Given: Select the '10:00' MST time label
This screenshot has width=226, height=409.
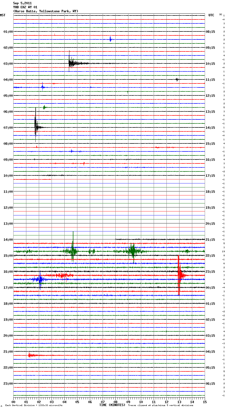Looking at the screenshot, I should (x=8, y=176).
